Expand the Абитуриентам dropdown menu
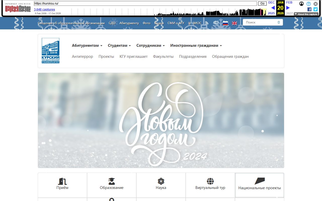322x201 pixels. tap(87, 45)
